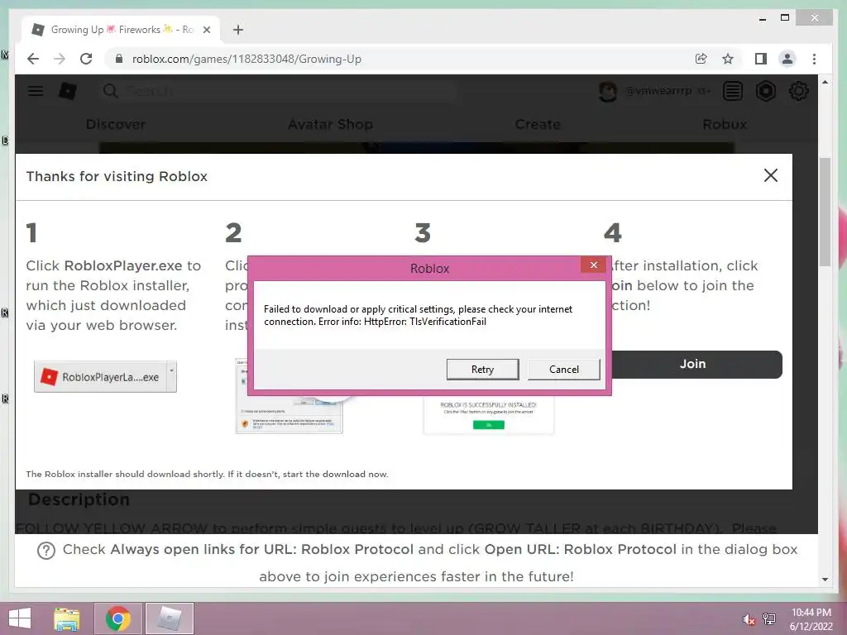
Task: Open the Windows Start menu
Action: 20,618
